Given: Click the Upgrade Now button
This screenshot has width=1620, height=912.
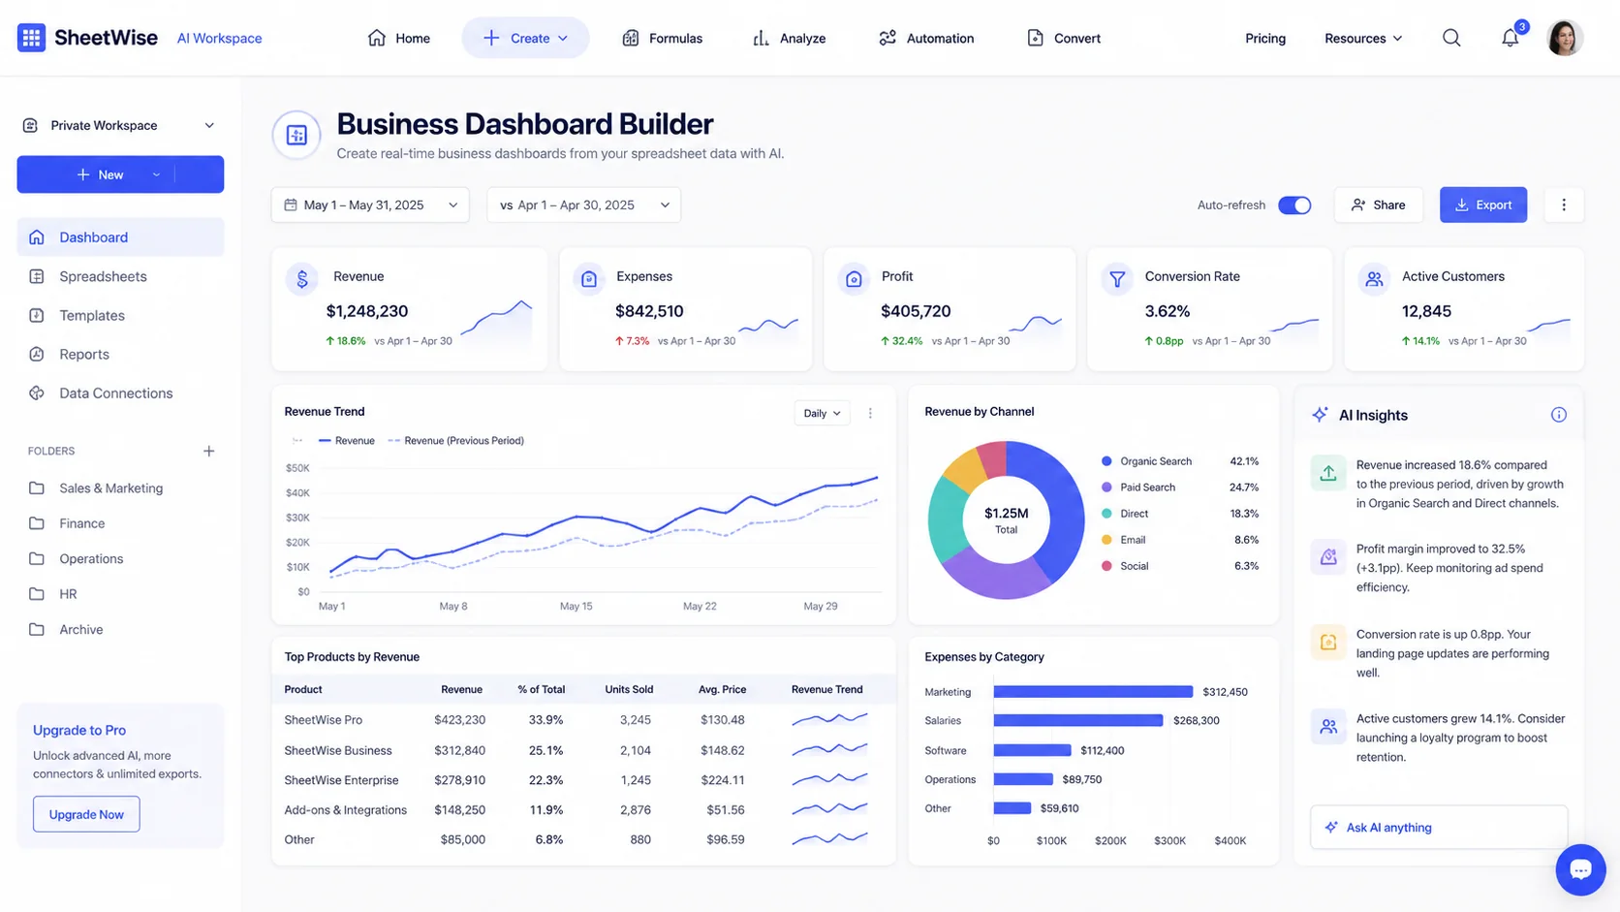Looking at the screenshot, I should (x=86, y=814).
